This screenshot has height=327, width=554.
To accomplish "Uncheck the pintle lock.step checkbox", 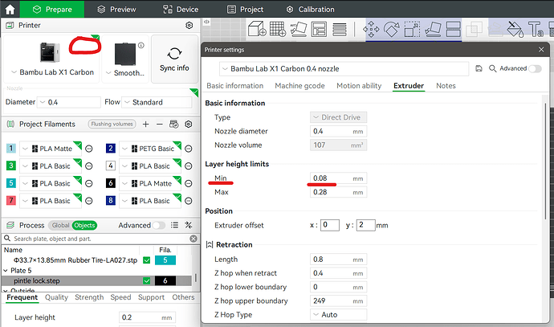I will pos(147,280).
